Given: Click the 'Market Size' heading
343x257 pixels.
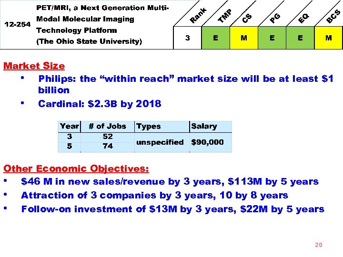Looking at the screenshot, I should coord(34,66).
